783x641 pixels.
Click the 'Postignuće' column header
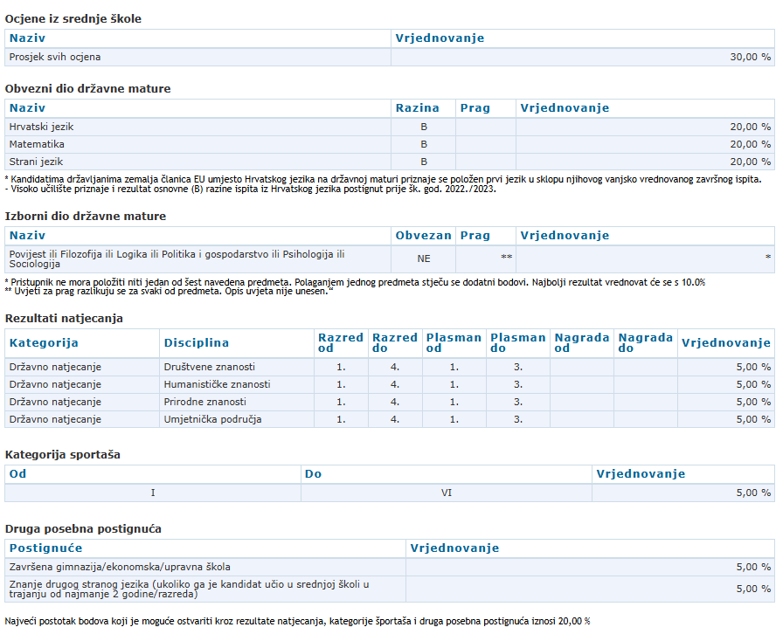pyautogui.click(x=45, y=548)
